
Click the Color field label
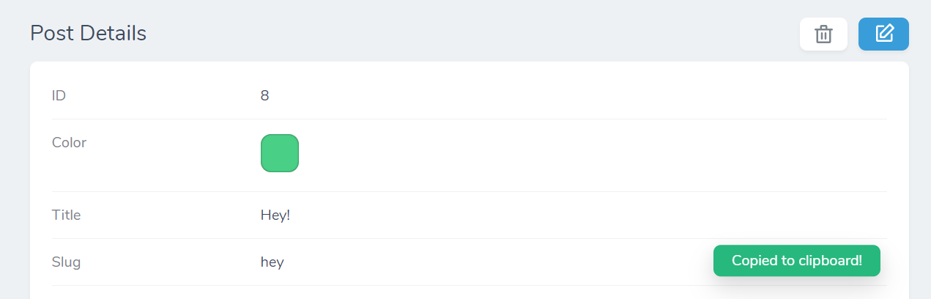pyautogui.click(x=69, y=142)
